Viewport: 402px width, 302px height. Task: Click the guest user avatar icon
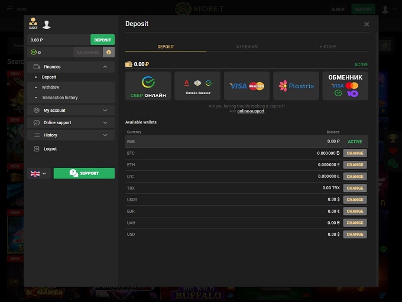(47, 25)
